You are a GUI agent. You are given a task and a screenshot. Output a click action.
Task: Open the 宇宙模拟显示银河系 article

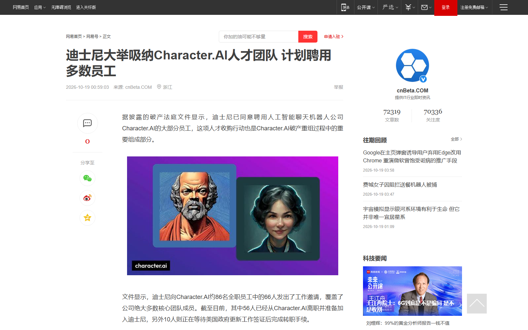tap(411, 213)
